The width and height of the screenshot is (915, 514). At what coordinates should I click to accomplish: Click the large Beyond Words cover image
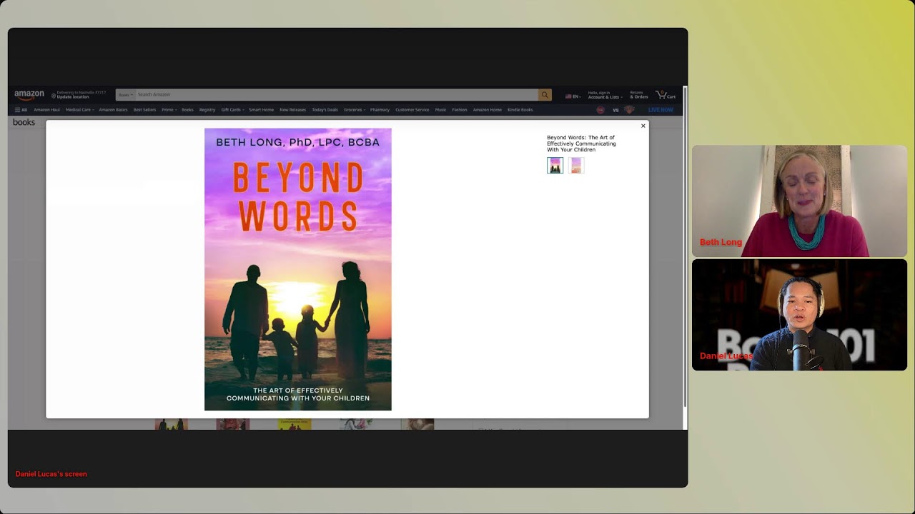(x=298, y=269)
